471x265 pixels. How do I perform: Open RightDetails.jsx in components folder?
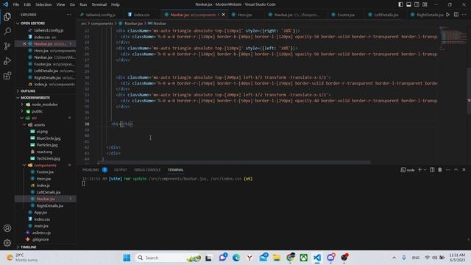click(x=49, y=206)
